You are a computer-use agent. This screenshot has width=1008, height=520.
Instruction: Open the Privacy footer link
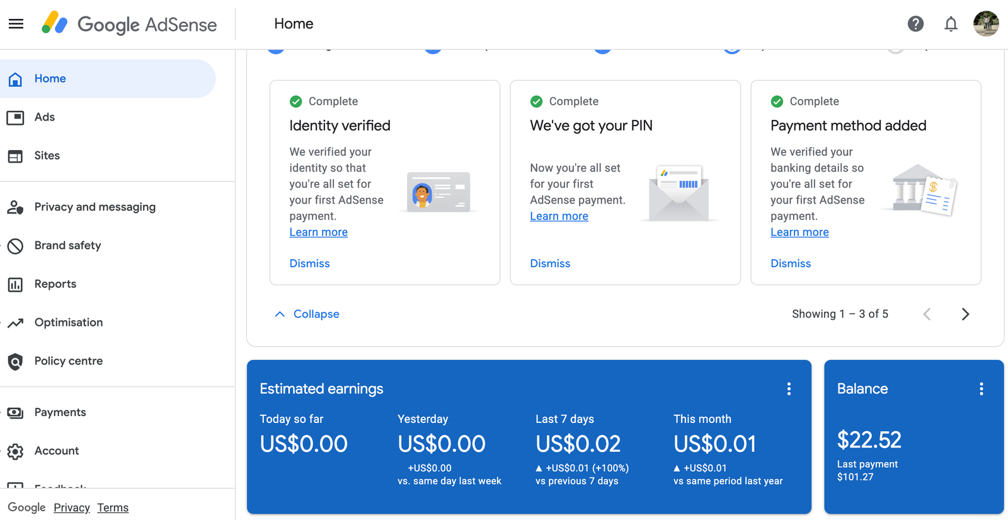[x=72, y=507]
